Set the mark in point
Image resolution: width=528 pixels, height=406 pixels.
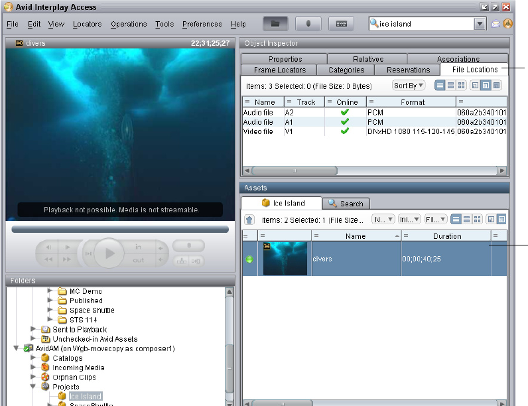point(139,247)
